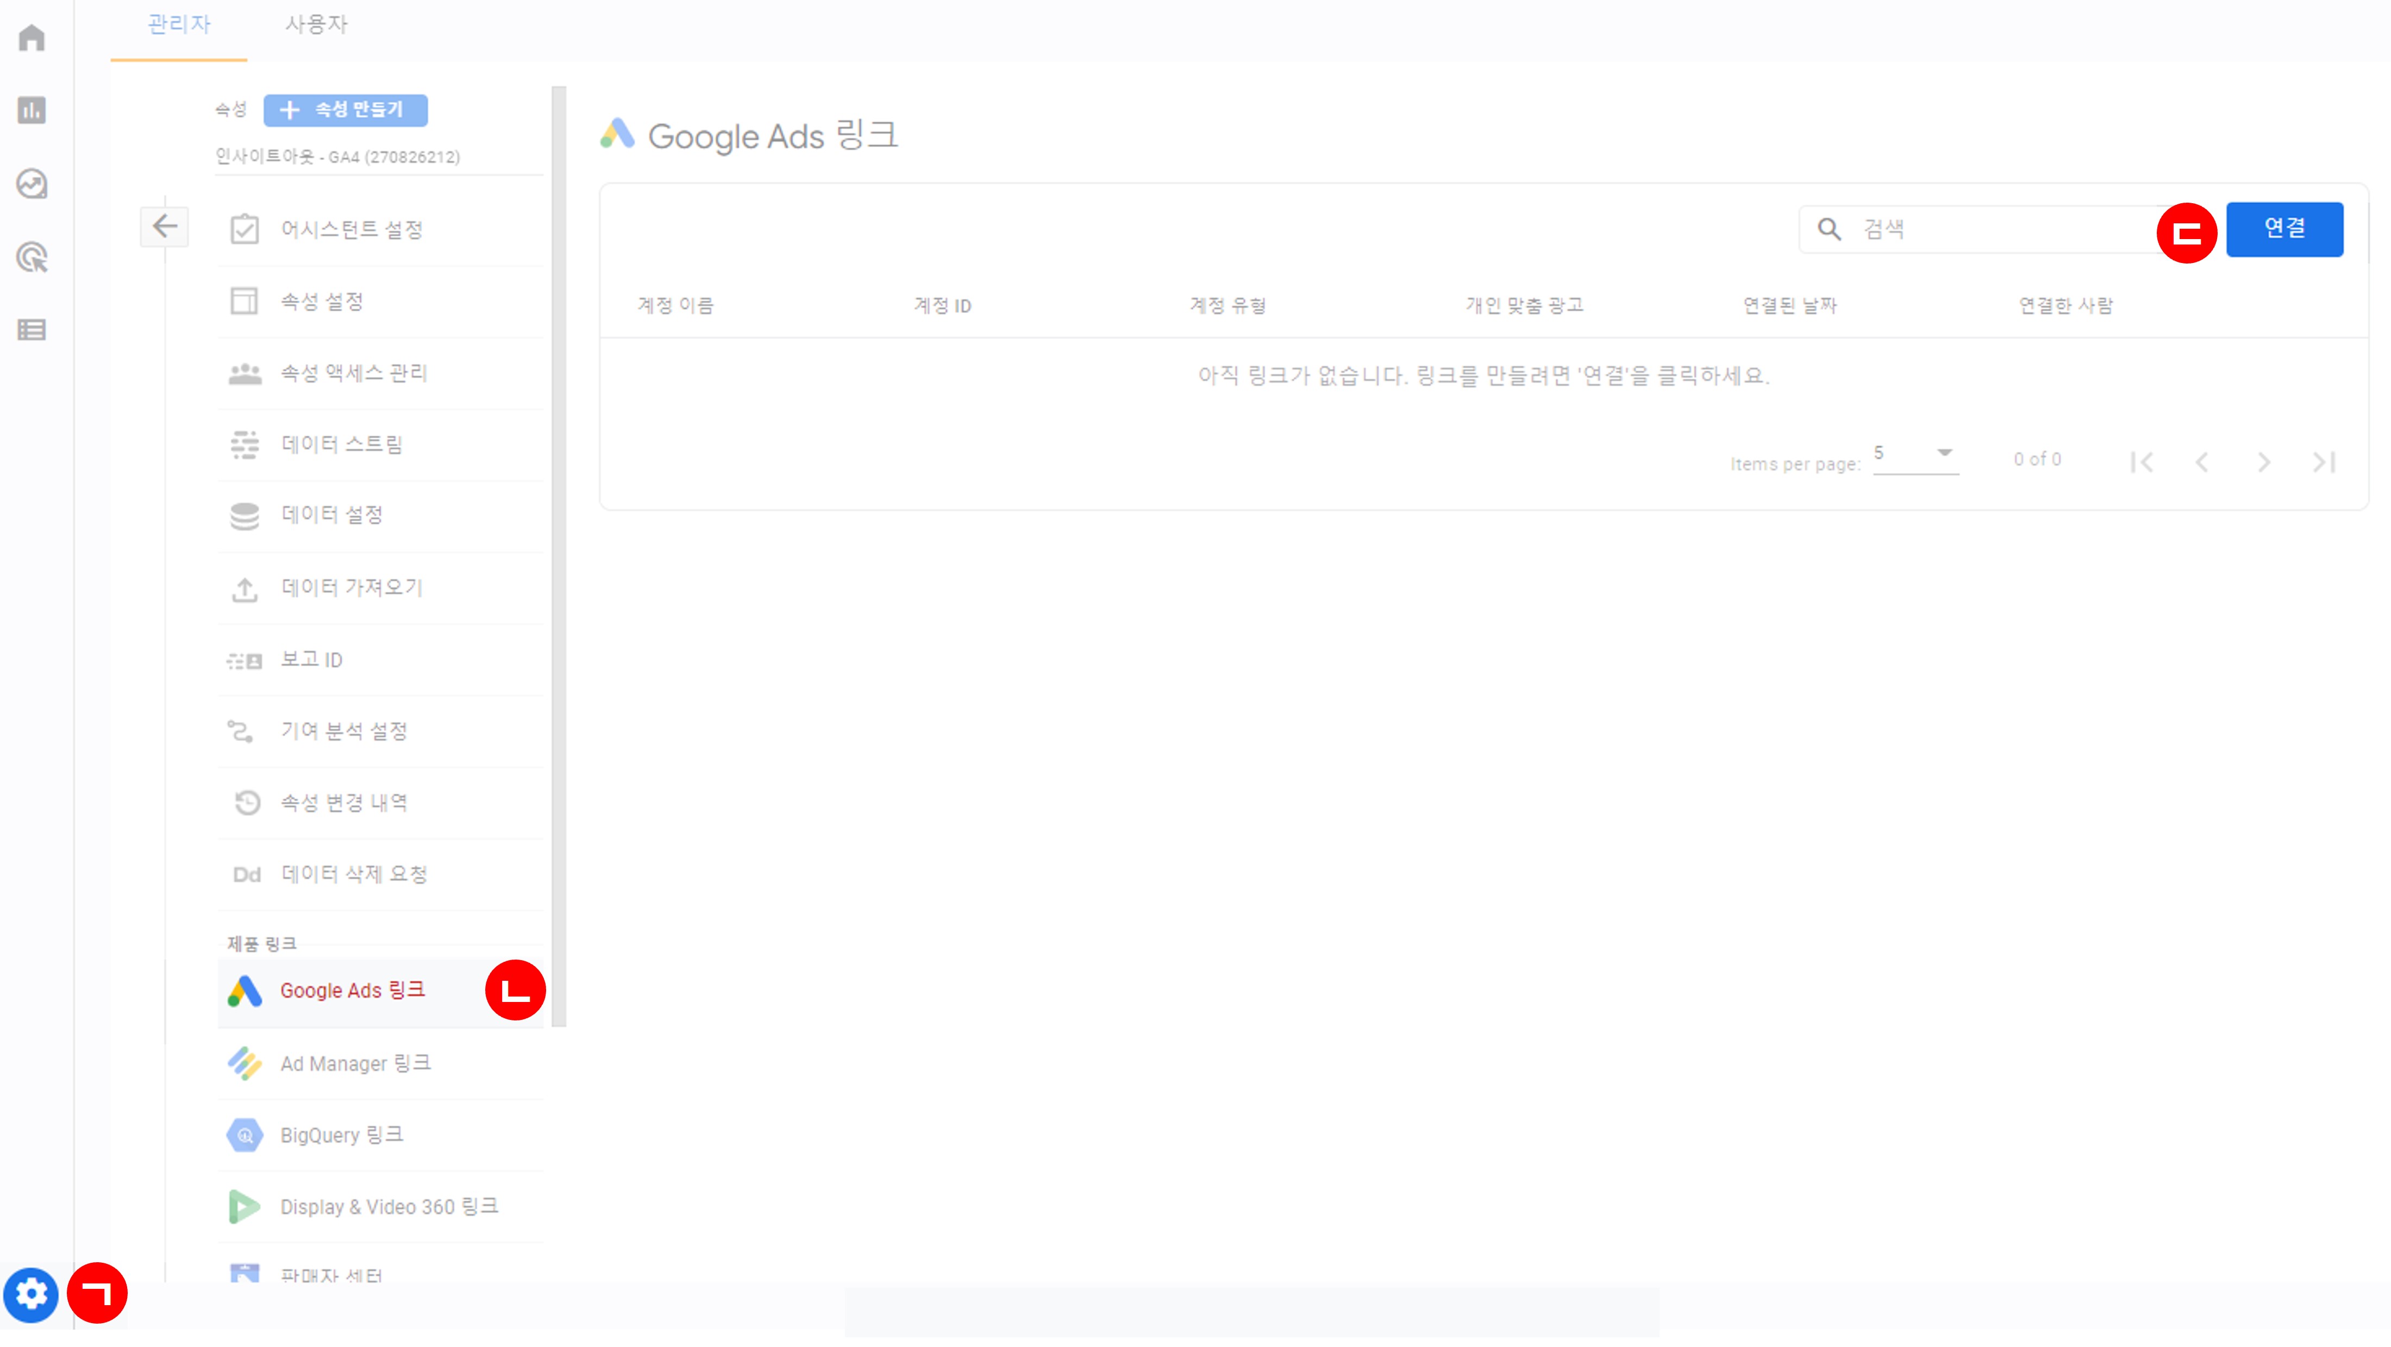Image resolution: width=2391 pixels, height=1347 pixels.
Task: Click the 개인 맞춤 광고 column header
Action: click(x=1525, y=305)
